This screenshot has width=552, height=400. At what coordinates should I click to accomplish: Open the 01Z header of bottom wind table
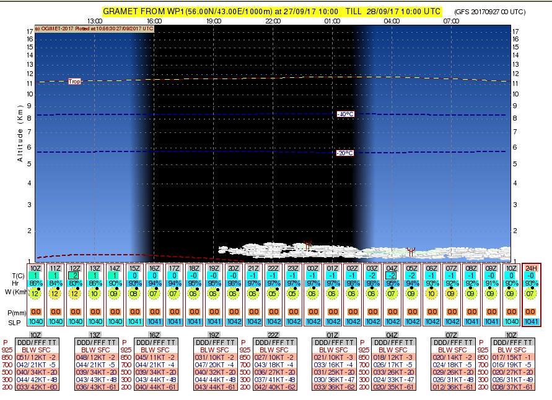(333, 335)
